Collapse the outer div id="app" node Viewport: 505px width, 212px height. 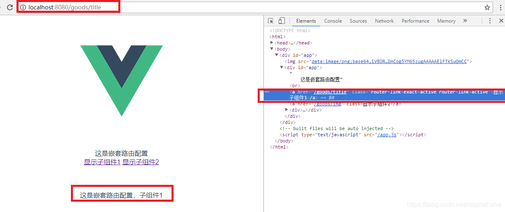277,55
